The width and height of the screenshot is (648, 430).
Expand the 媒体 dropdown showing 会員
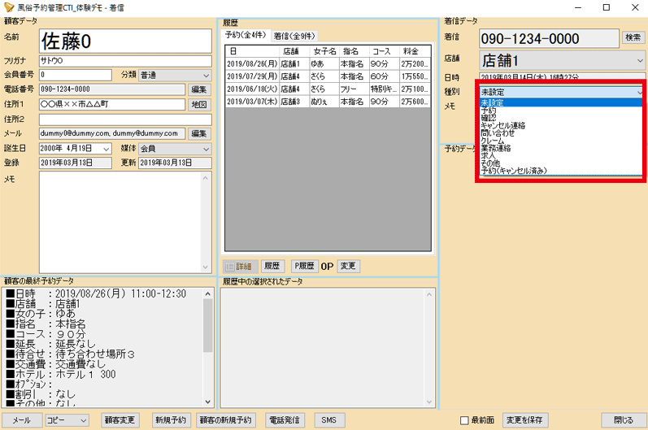point(175,149)
